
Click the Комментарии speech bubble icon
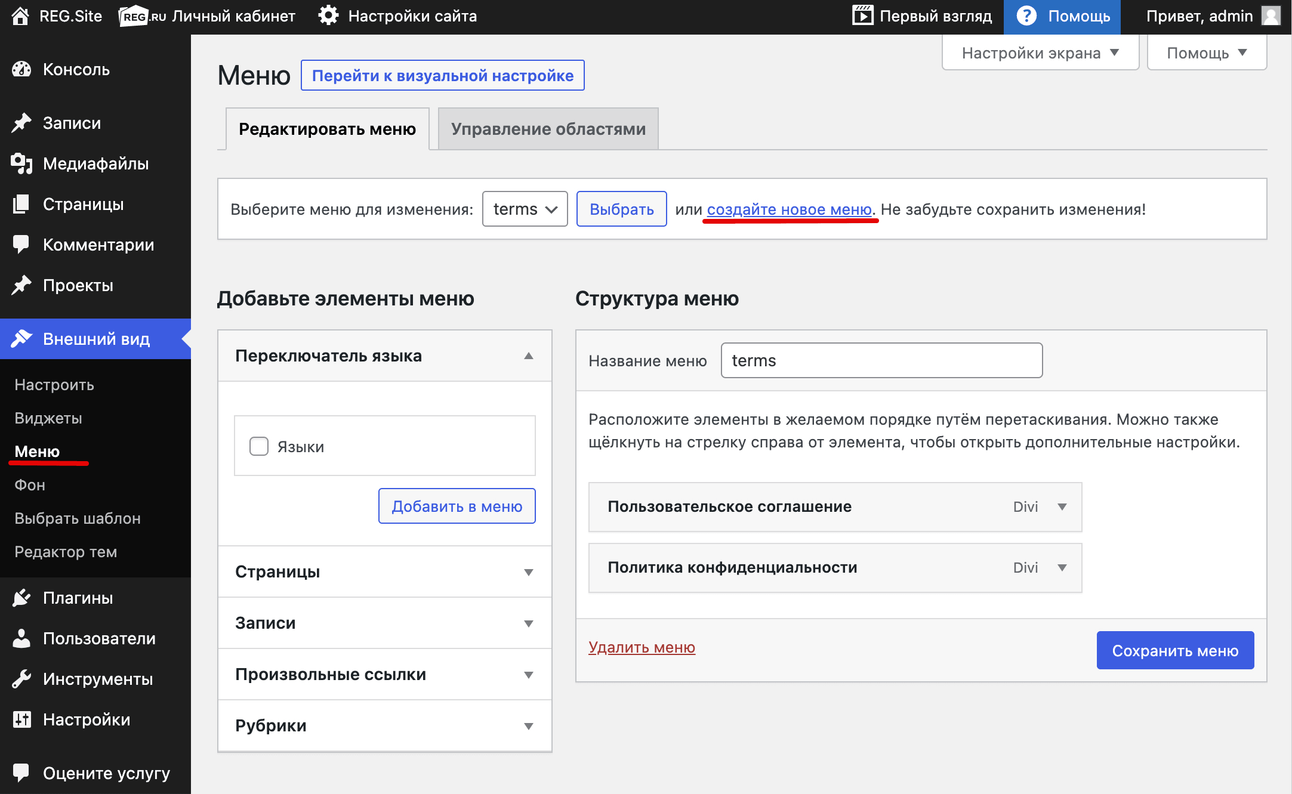(21, 245)
